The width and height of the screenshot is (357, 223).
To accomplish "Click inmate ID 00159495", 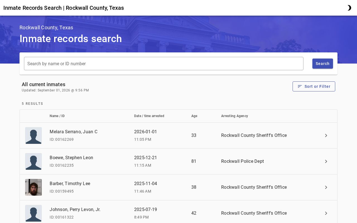I will [x=62, y=191].
